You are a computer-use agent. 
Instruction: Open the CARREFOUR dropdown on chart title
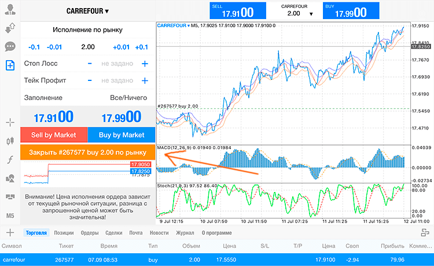click(173, 25)
